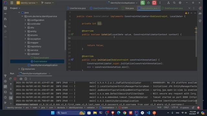Open Search Everywhere magnifier

174,3
